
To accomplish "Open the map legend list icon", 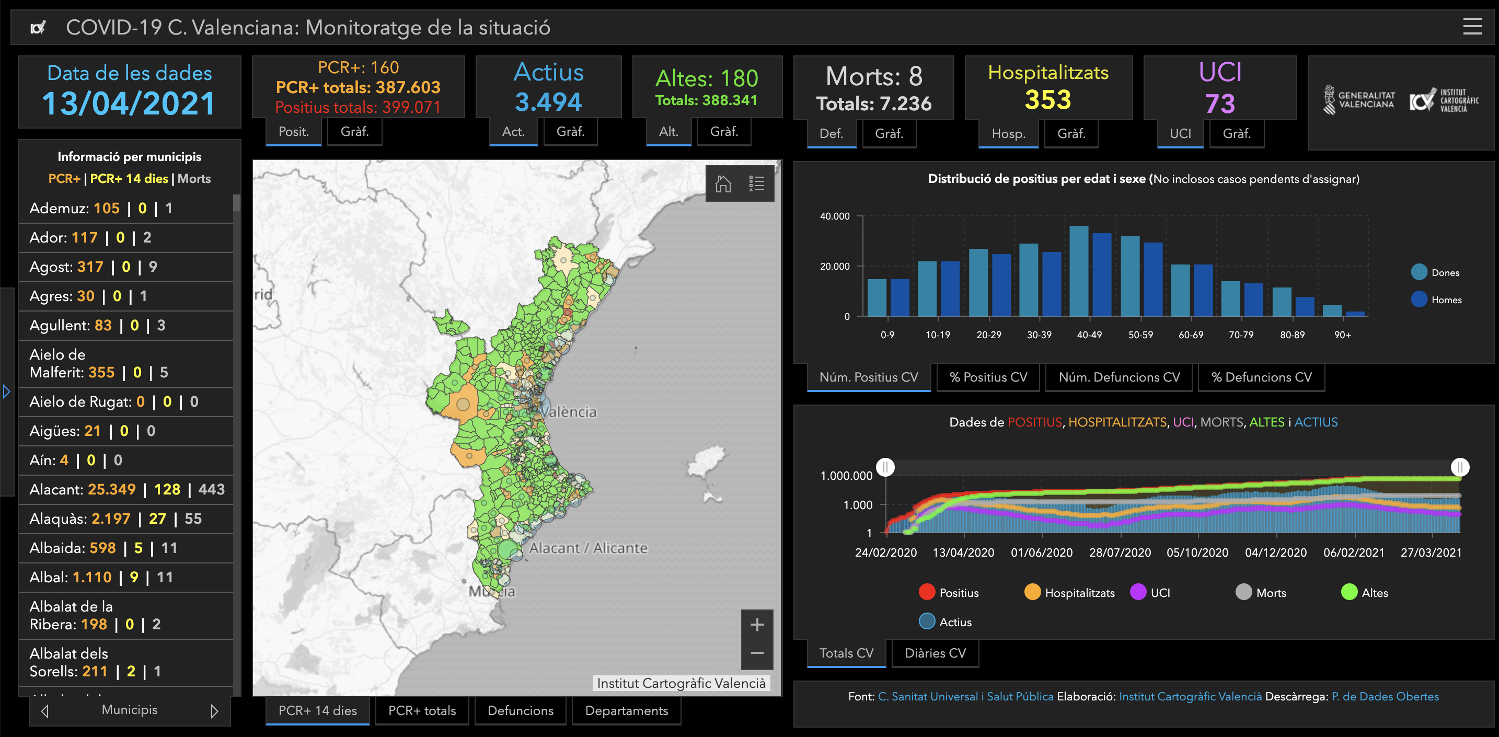I will pos(756,184).
